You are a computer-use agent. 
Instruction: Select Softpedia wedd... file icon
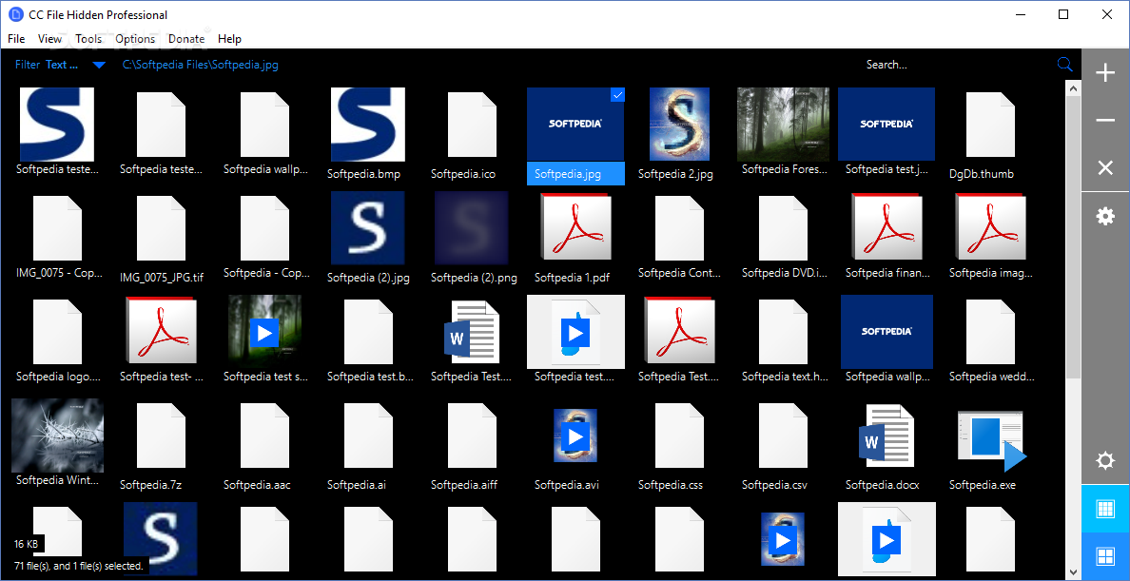coord(990,332)
